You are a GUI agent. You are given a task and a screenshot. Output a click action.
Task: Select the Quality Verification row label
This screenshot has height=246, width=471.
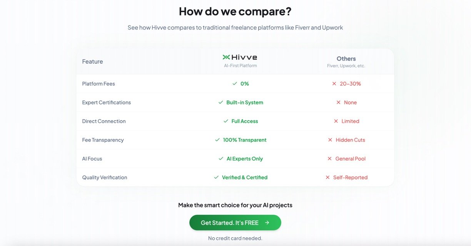tap(105, 178)
